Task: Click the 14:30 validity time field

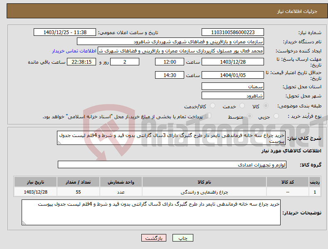Action: pyautogui.click(x=170, y=75)
